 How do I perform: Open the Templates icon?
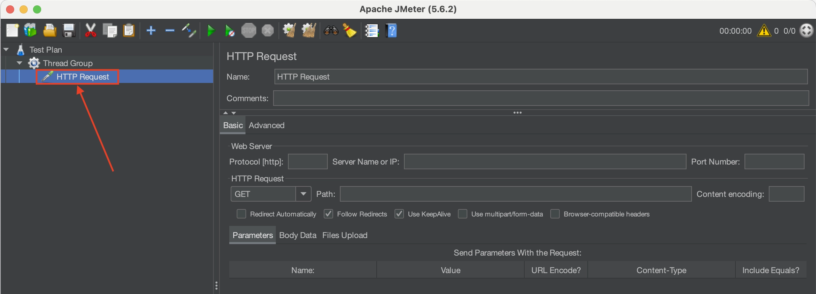[30, 31]
